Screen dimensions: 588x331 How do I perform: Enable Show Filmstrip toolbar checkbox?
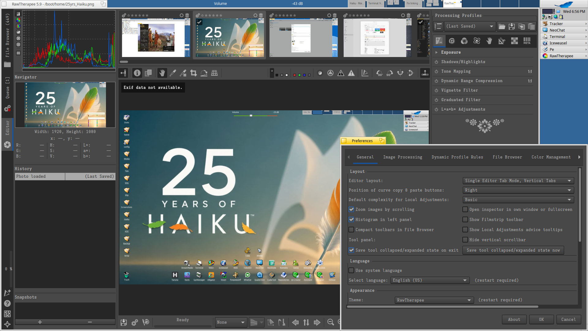465,220
